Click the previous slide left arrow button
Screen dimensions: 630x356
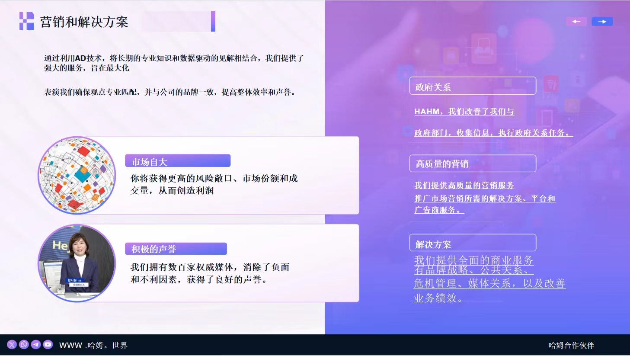[x=576, y=21]
